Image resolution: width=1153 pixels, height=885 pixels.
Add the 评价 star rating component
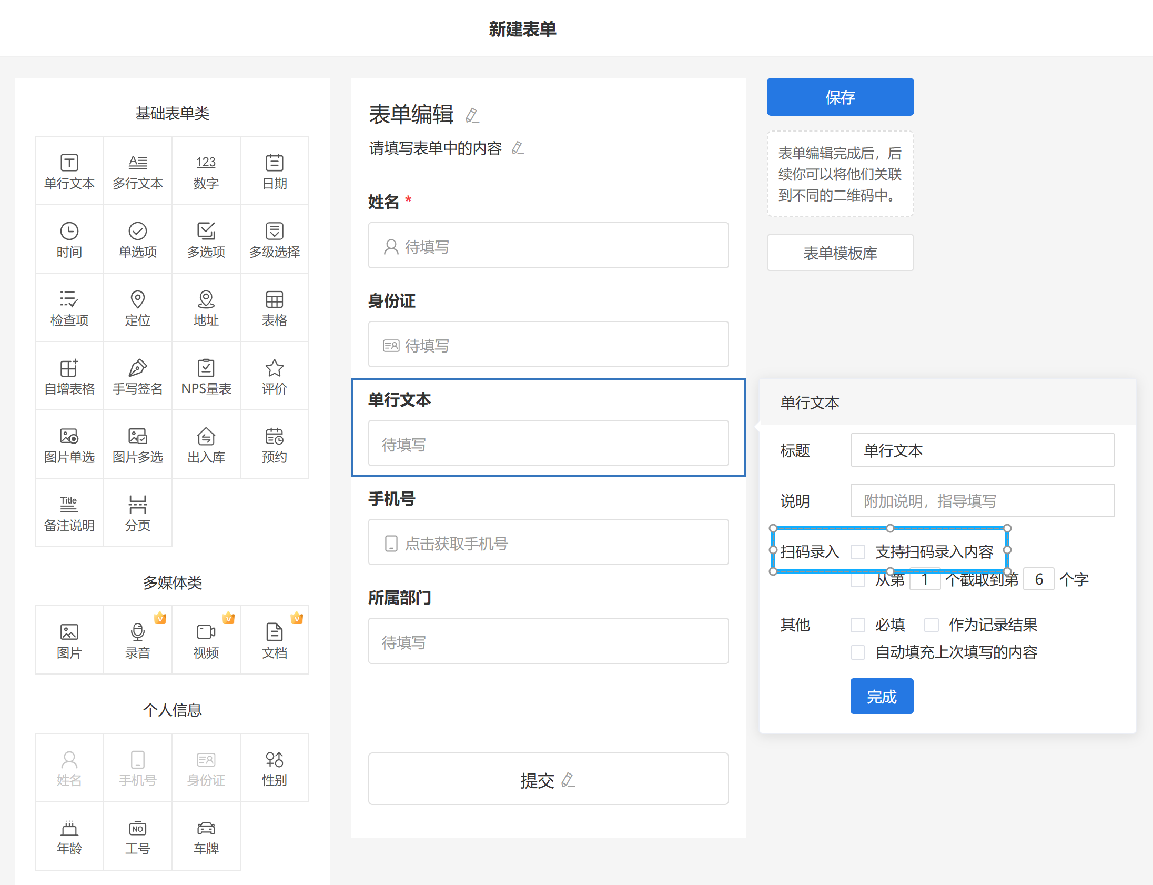(274, 377)
